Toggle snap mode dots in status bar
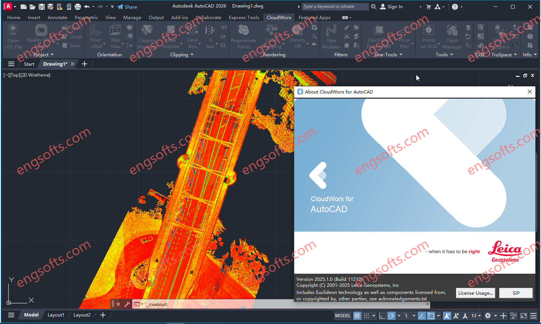This screenshot has width=541, height=324. point(366,316)
